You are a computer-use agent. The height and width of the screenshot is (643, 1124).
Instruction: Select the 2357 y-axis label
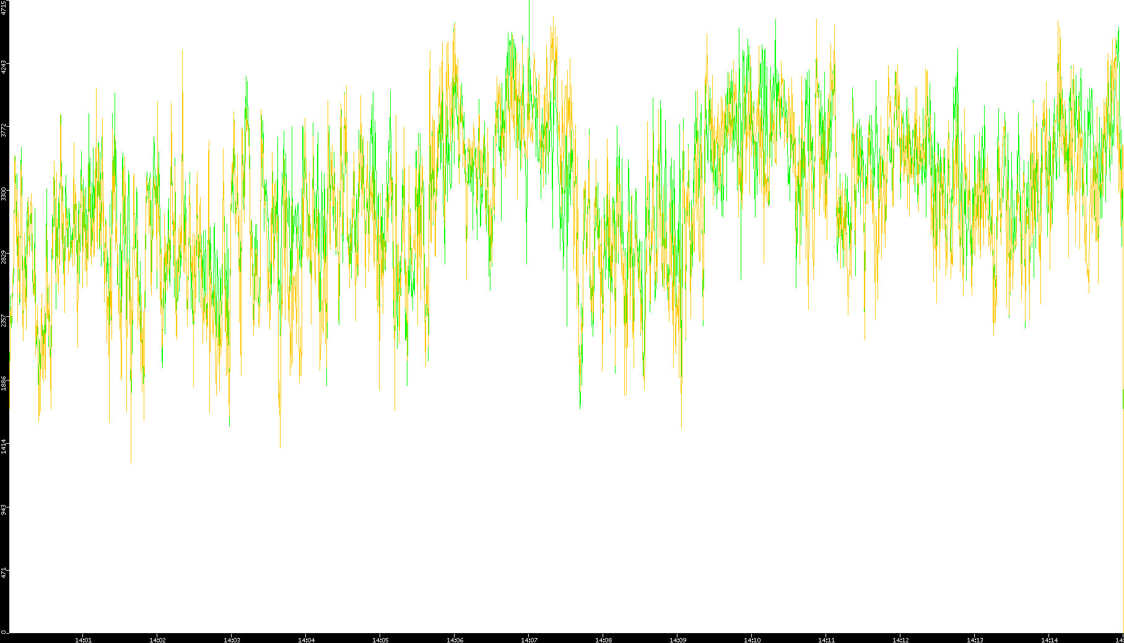point(4,321)
